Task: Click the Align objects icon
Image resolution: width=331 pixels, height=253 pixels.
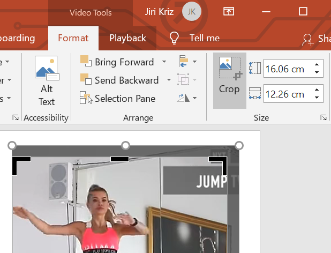Action: point(183,62)
